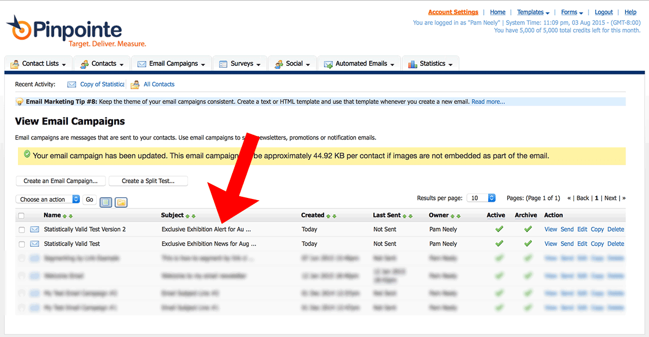This screenshot has height=337, width=649.
Task: Send the Statistically Valid Test Version 2 campaign
Action: click(x=567, y=229)
